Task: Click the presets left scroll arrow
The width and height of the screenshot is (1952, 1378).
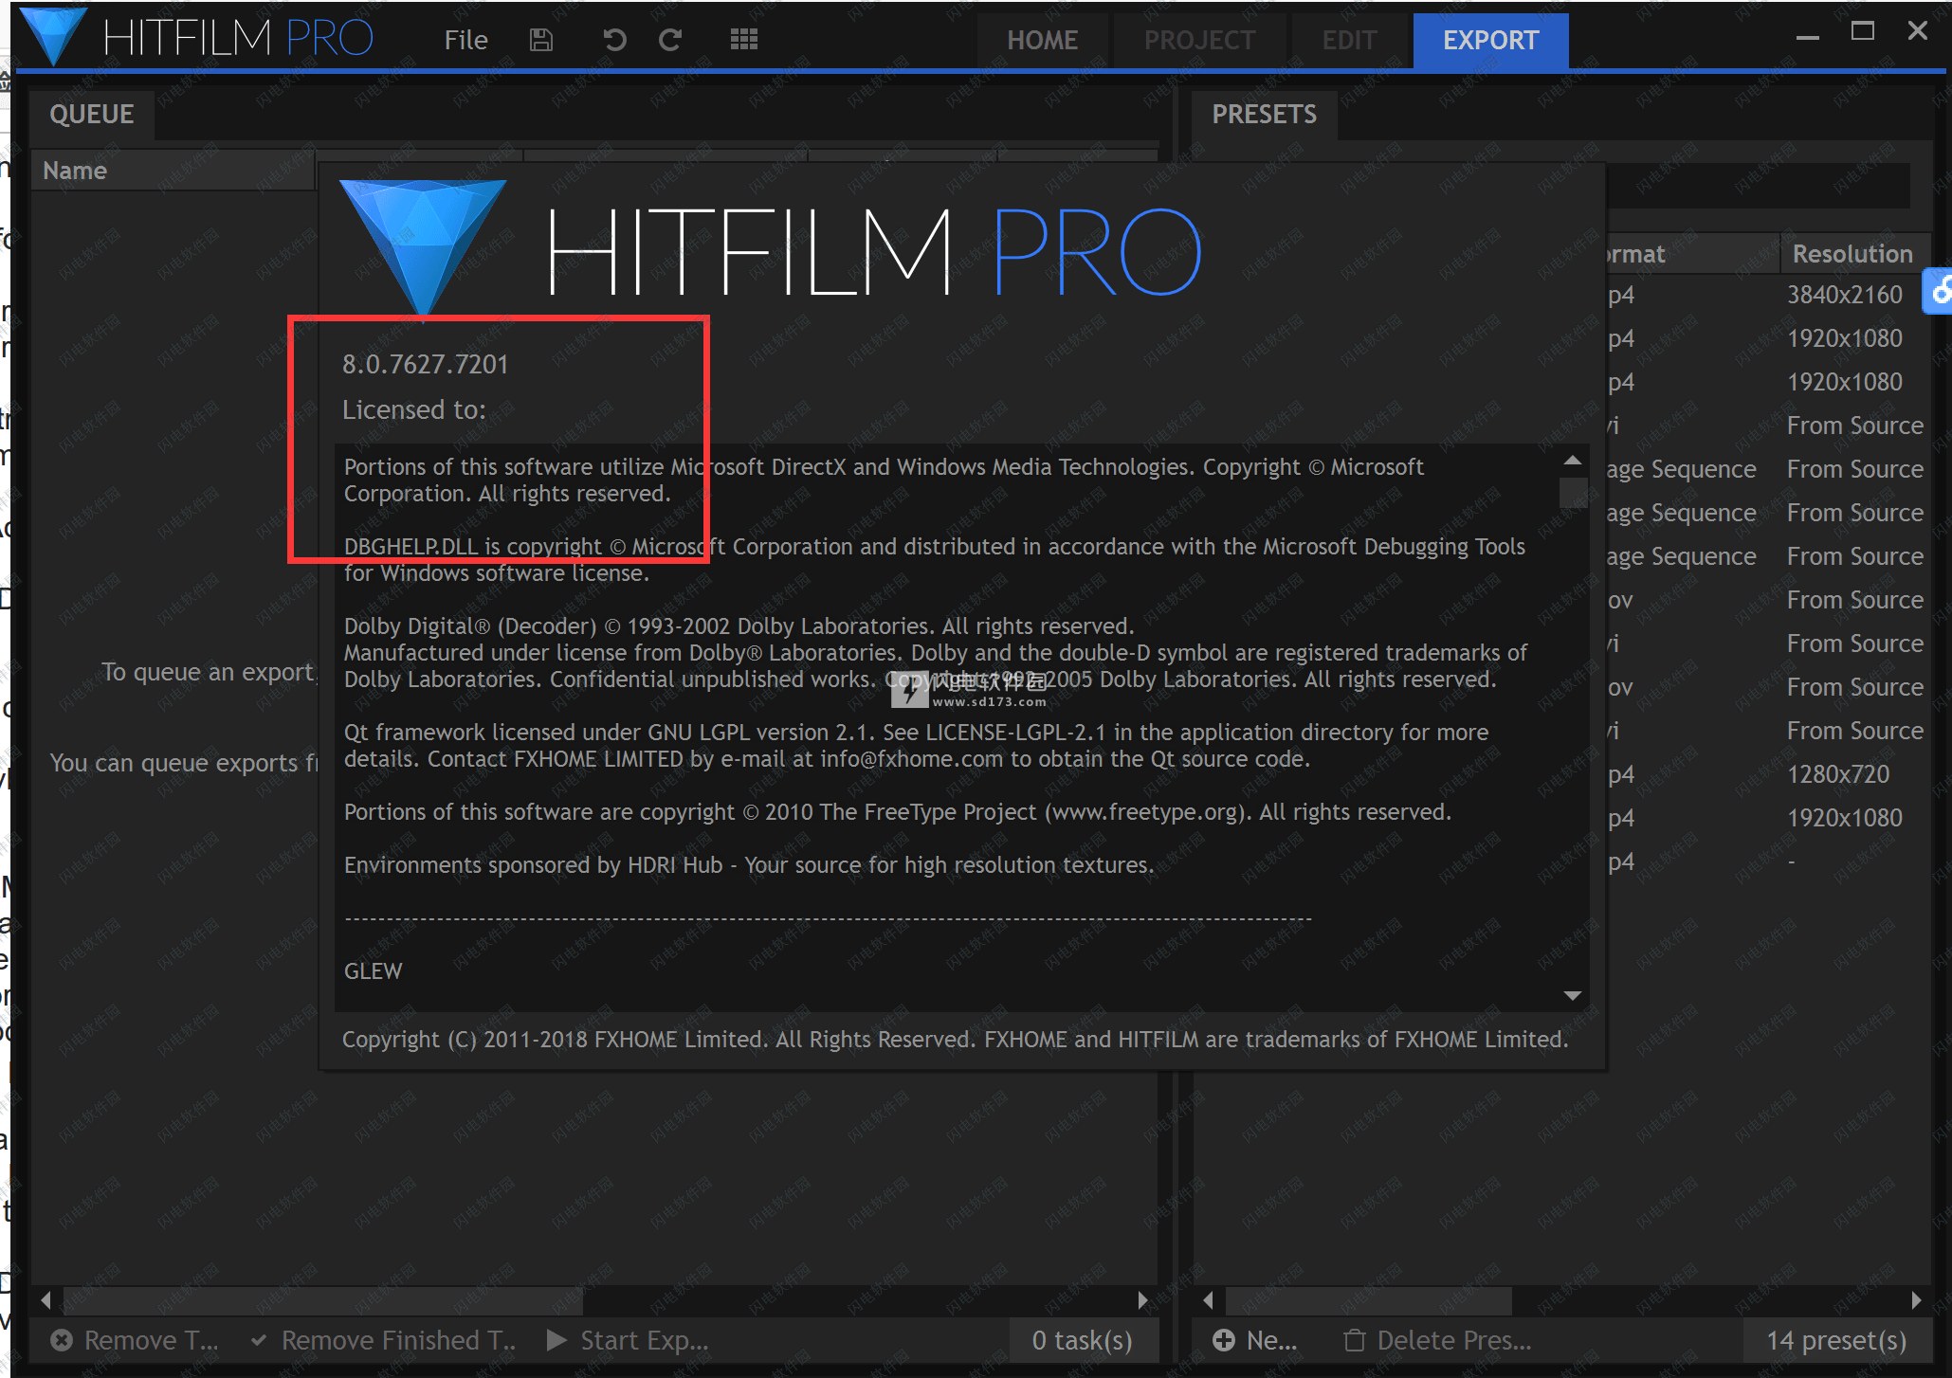Action: pos(1208,1299)
